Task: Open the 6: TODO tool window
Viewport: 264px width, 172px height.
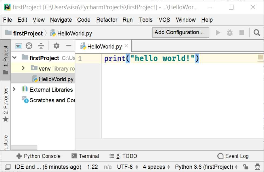Action: click(123, 156)
